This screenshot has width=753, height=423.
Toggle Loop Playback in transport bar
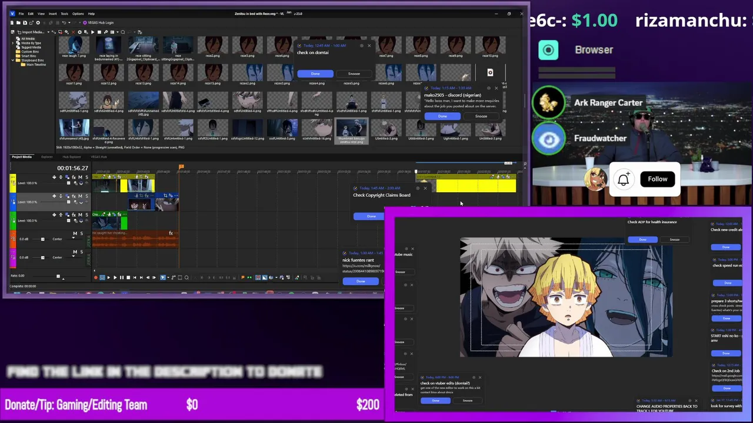click(x=102, y=277)
